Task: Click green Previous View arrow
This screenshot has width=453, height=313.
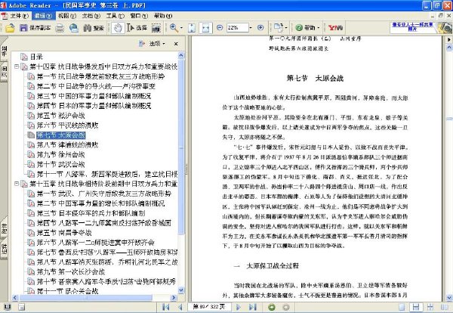Action: 272,307
